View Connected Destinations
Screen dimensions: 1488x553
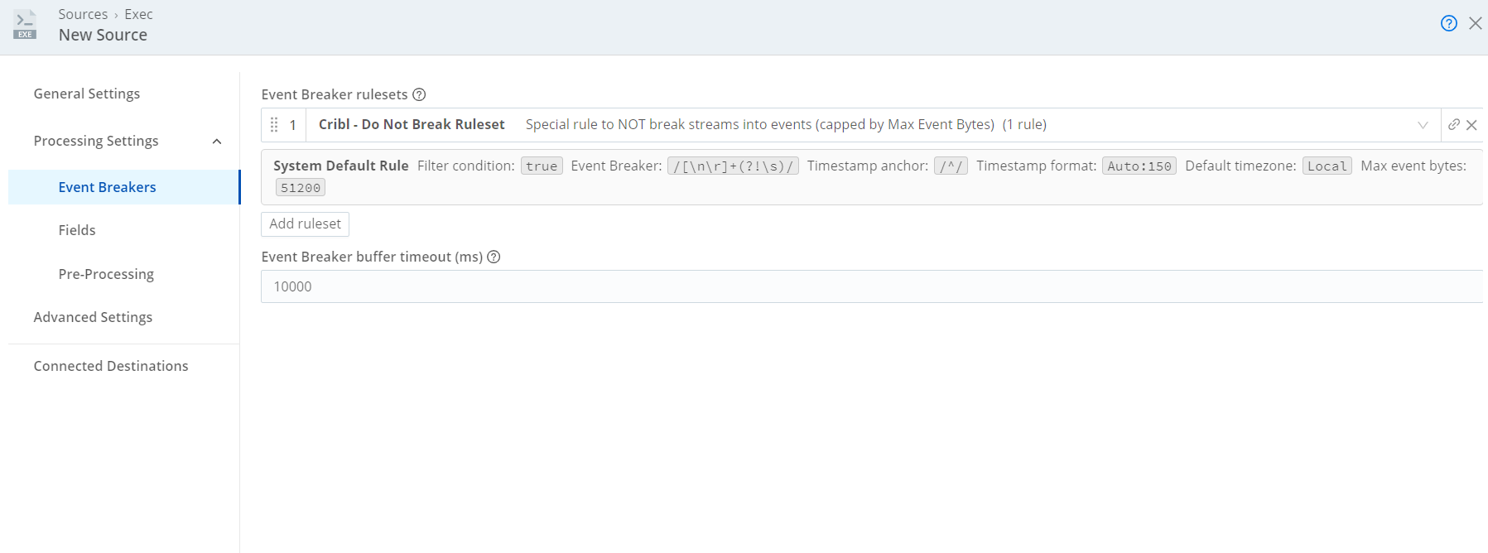click(111, 366)
